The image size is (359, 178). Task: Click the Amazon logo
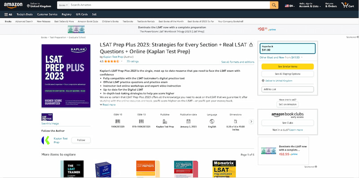13,5
